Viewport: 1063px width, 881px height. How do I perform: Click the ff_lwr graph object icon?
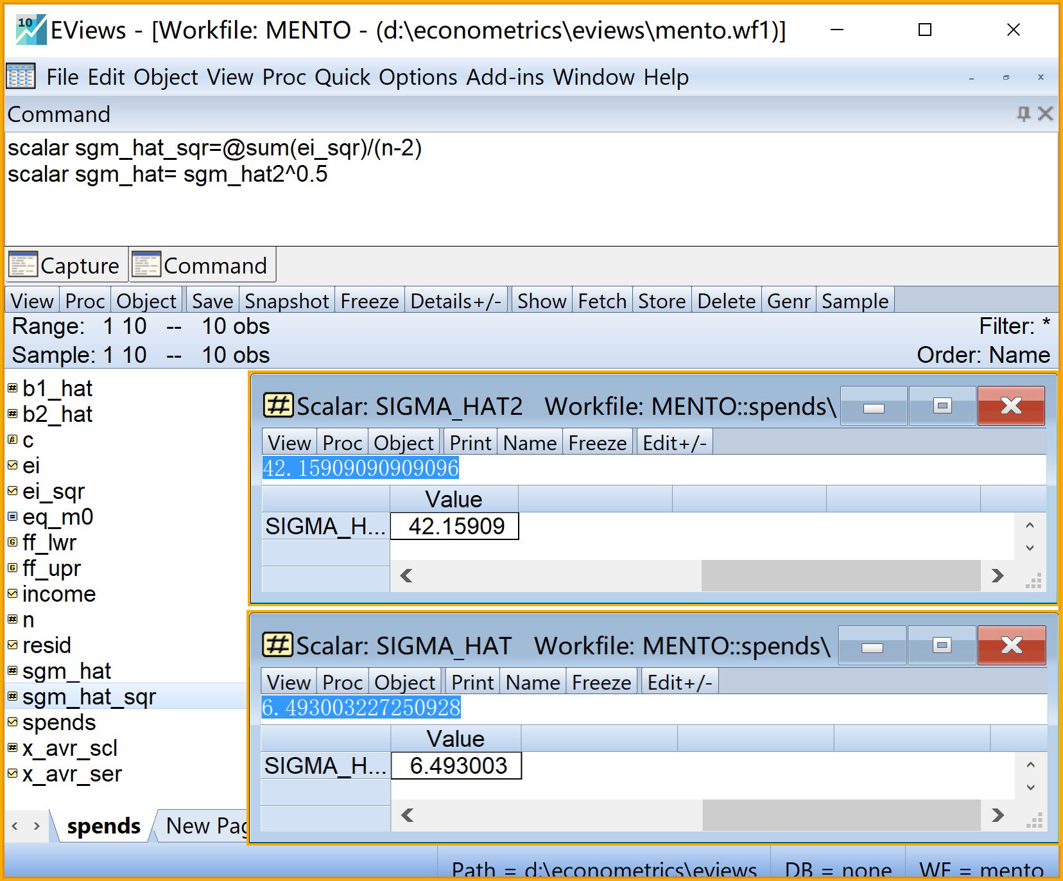12,543
